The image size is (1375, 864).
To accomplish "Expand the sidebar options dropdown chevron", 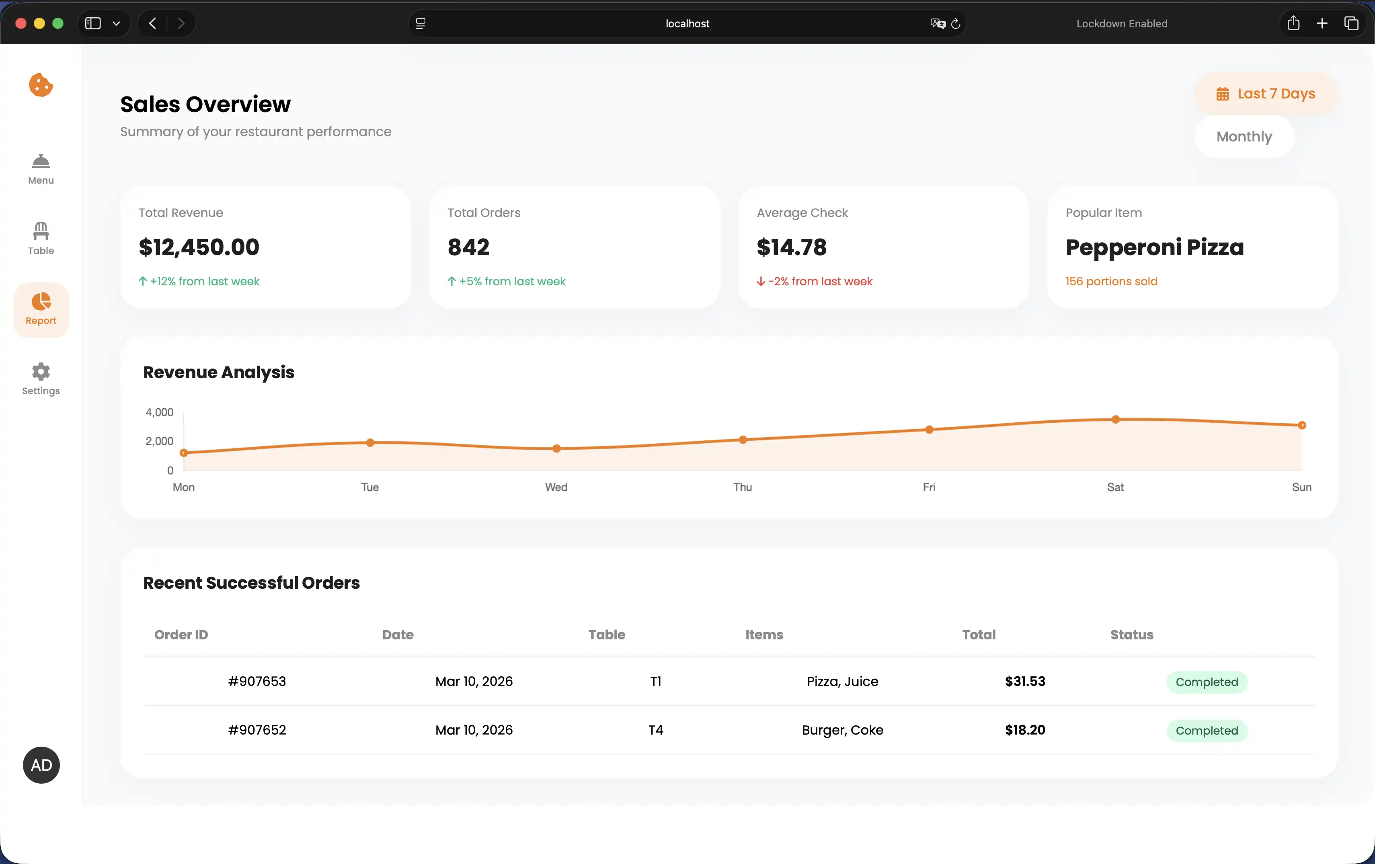I will pyautogui.click(x=117, y=23).
